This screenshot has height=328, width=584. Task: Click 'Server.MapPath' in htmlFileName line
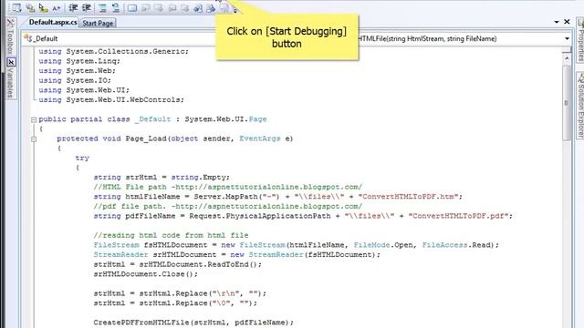point(225,197)
